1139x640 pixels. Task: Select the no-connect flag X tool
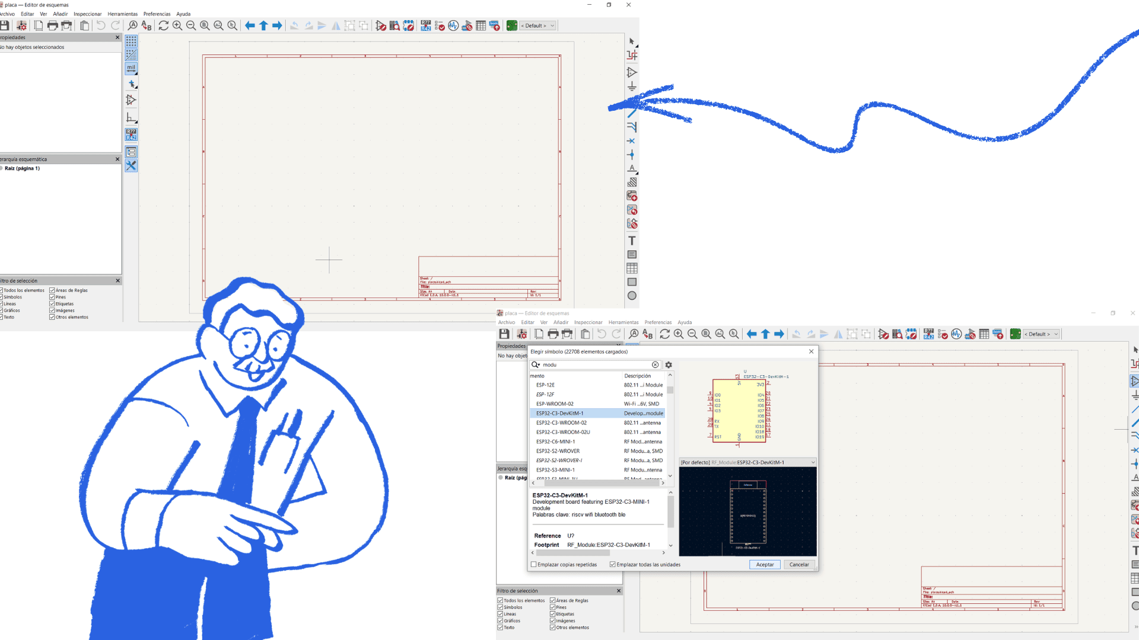pyautogui.click(x=631, y=141)
